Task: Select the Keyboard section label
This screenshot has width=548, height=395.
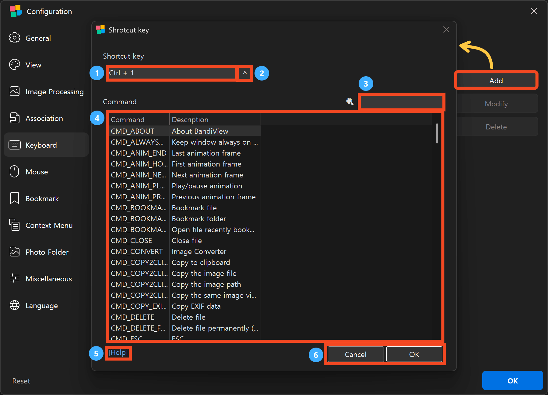Action: click(41, 145)
